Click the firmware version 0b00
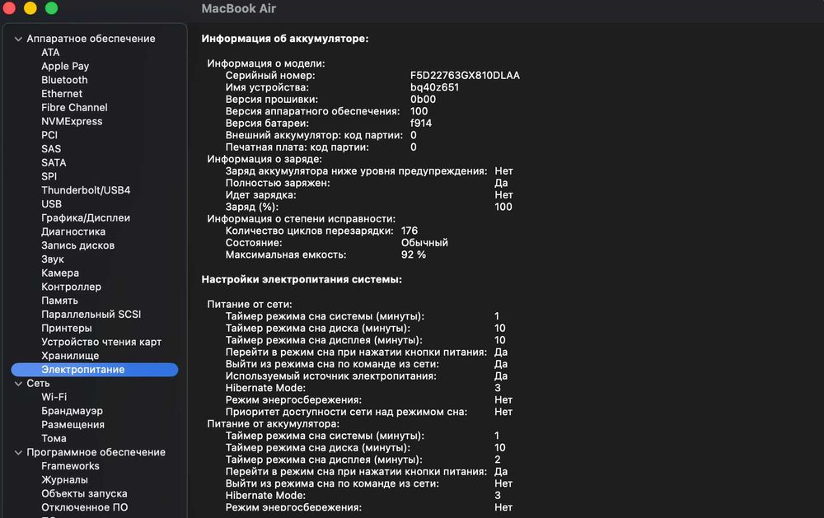Image resolution: width=824 pixels, height=518 pixels. point(423,100)
